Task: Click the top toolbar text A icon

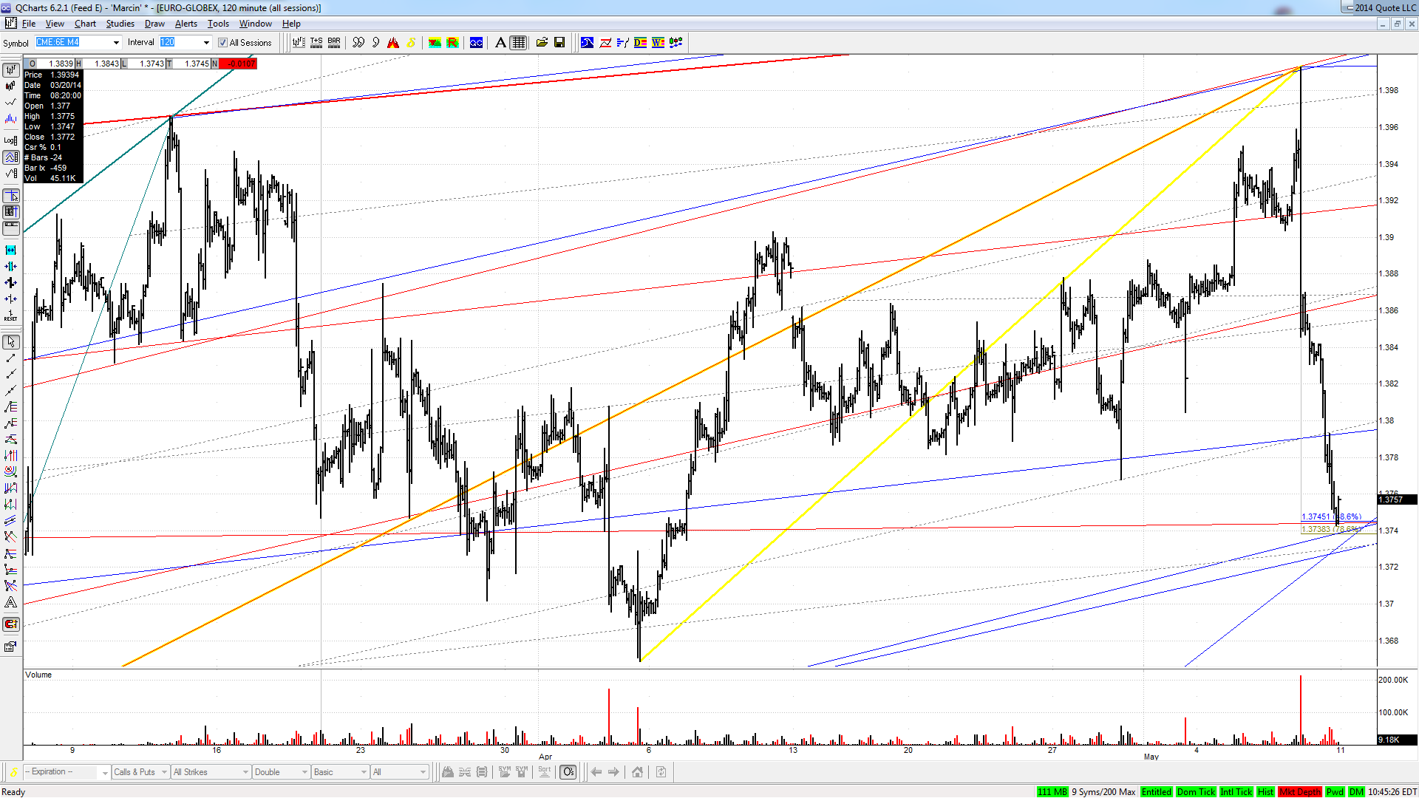Action: pyautogui.click(x=500, y=43)
